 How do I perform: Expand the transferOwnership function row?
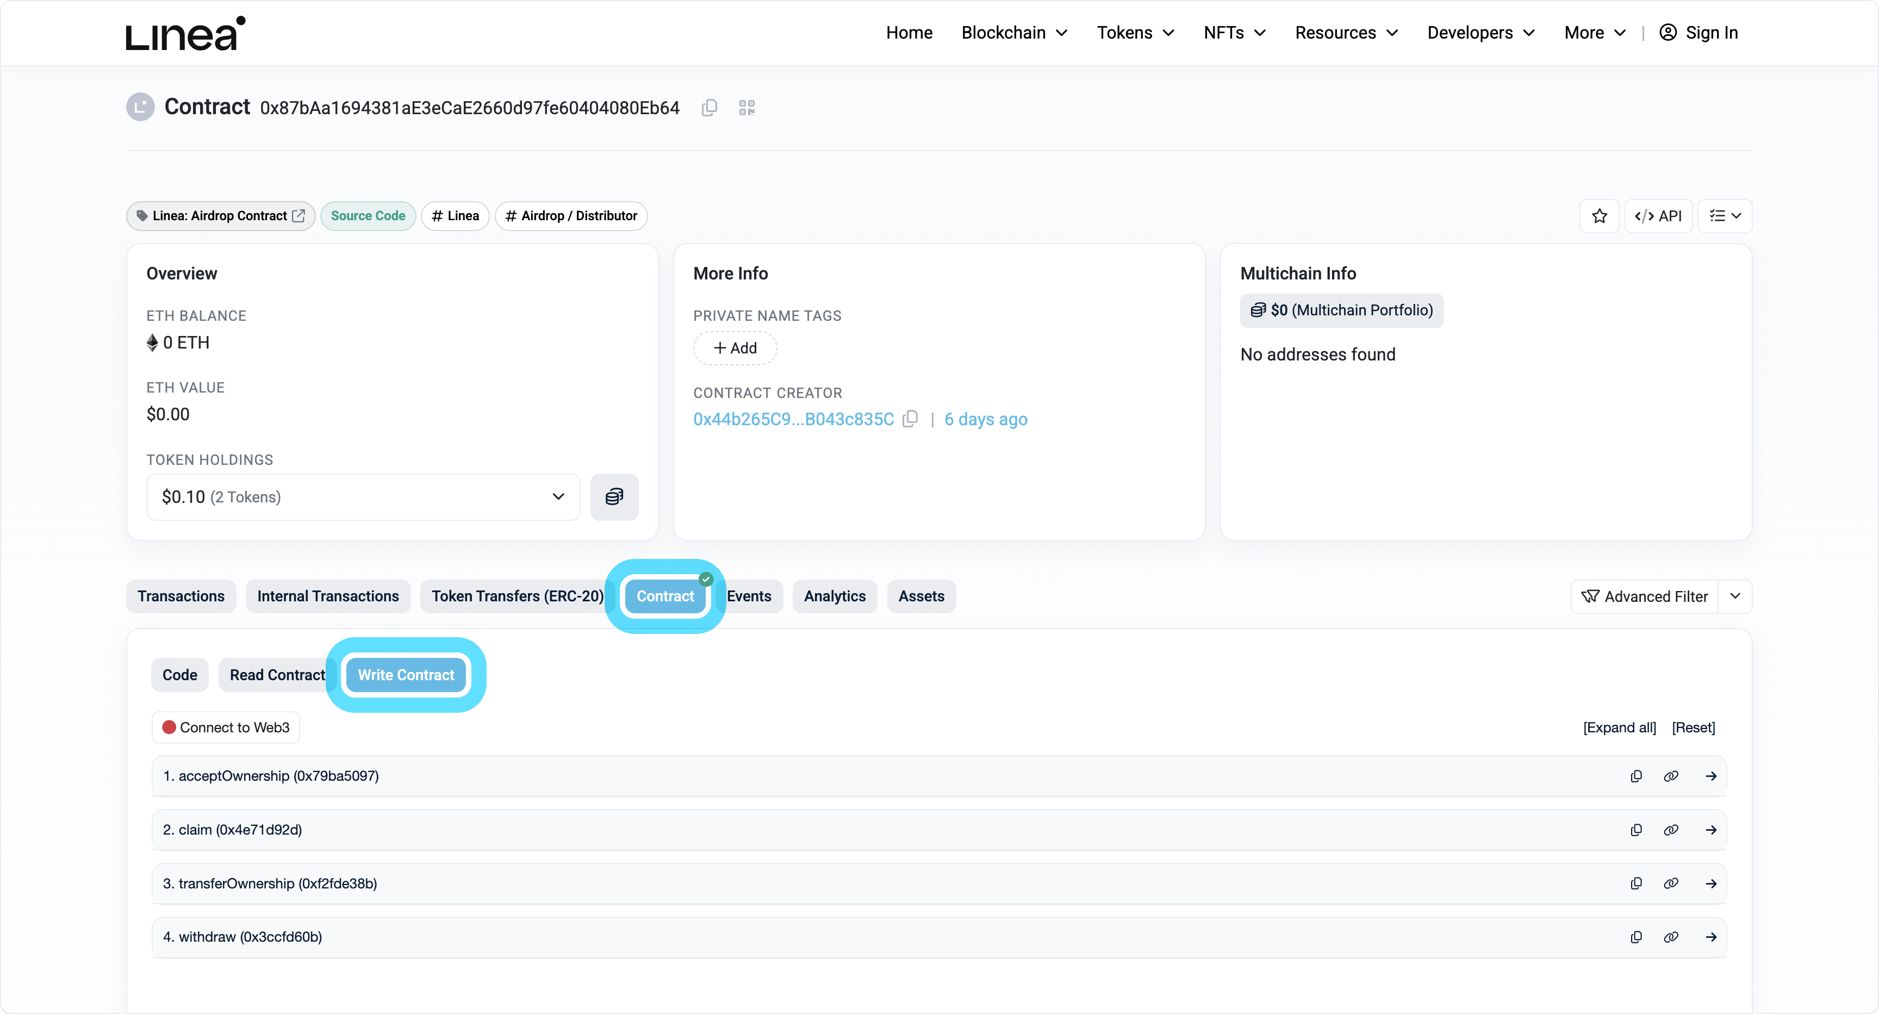tap(939, 884)
